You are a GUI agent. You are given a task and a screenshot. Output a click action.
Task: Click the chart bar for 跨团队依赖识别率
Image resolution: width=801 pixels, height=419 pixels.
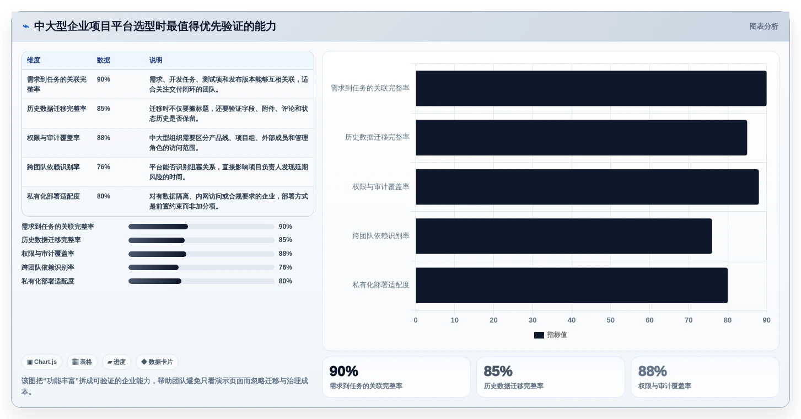[564, 236]
